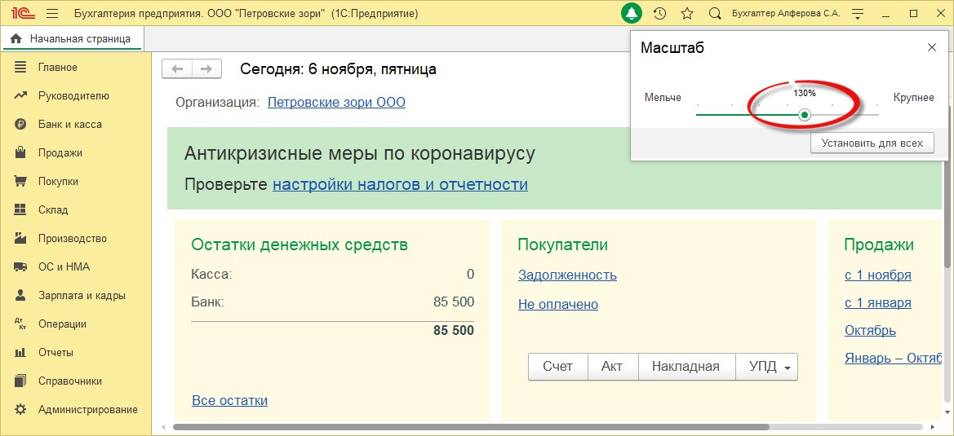Click the Счет button

tap(557, 367)
